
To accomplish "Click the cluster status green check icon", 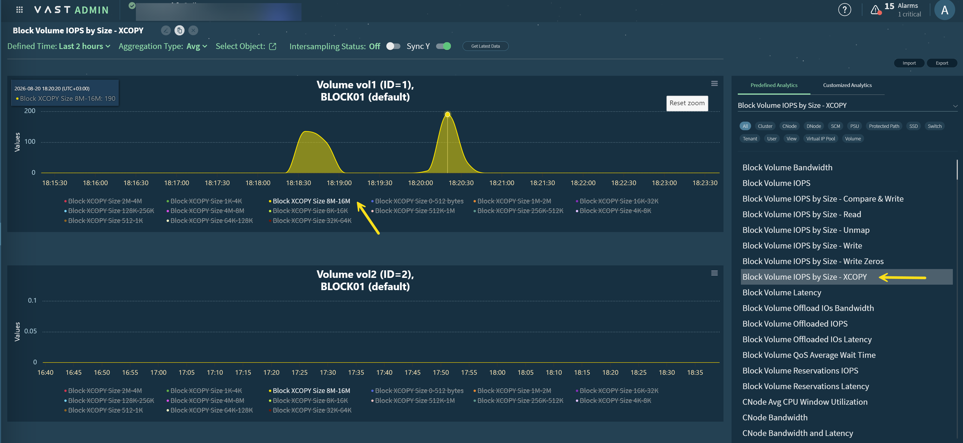I will pyautogui.click(x=132, y=6).
